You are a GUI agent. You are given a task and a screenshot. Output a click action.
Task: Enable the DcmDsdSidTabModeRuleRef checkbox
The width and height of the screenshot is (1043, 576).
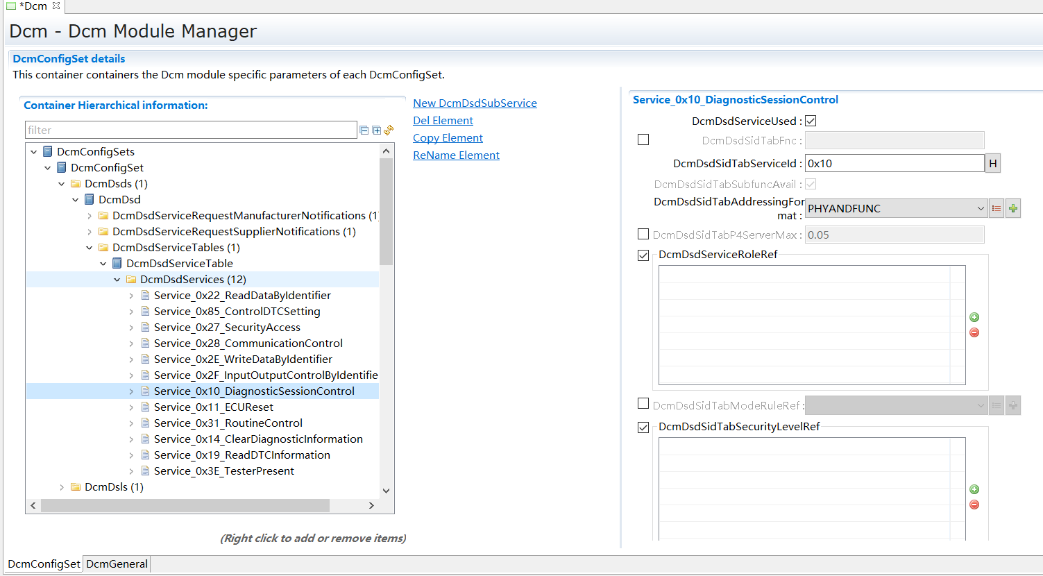pos(643,404)
